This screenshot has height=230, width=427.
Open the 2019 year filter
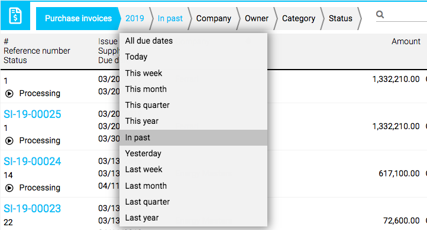pos(134,18)
